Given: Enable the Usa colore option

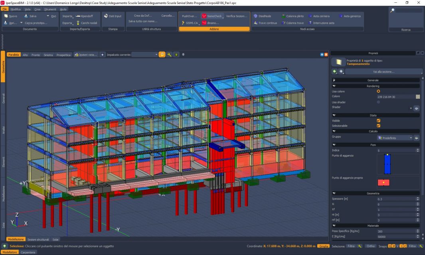Looking at the screenshot, I should (378, 91).
